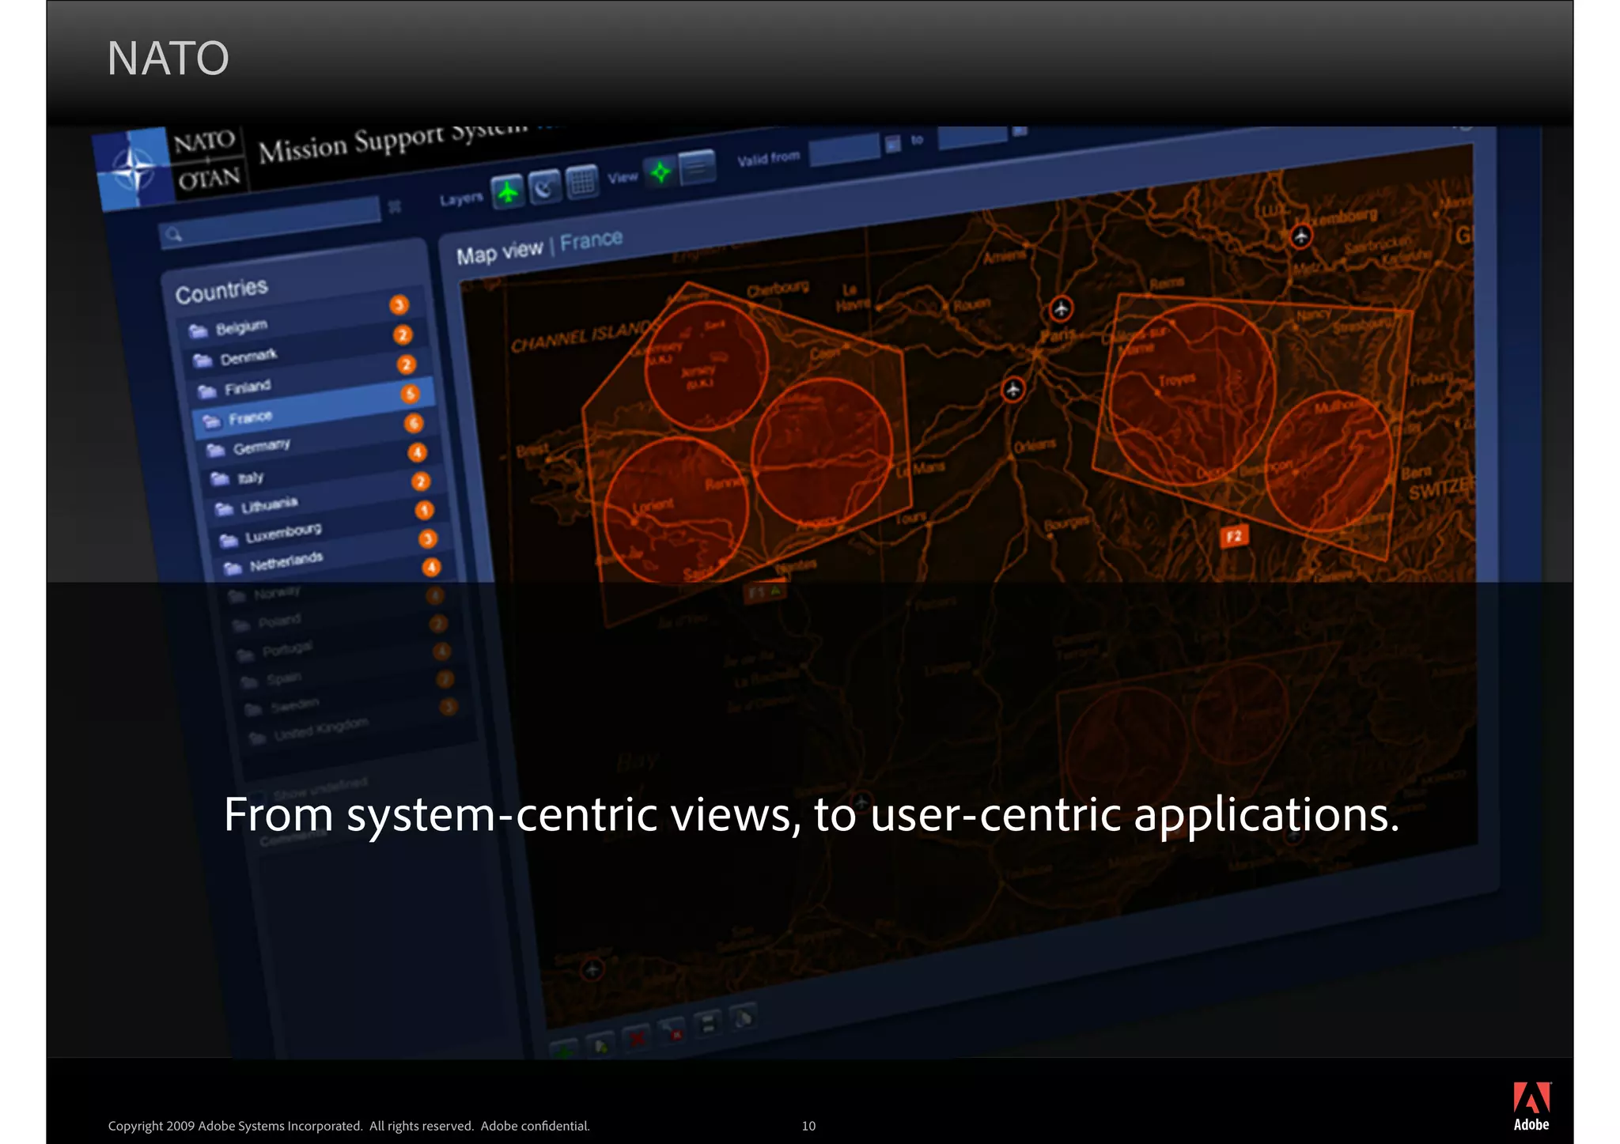Viewport: 1620px width, 1144px height.
Task: Open the calendar icon beside Valid from
Action: point(893,143)
